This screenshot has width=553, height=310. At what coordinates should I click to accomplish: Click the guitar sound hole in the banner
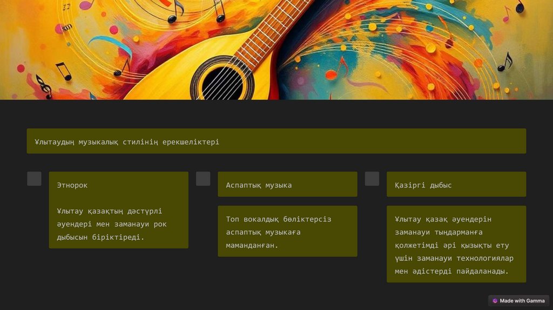(x=222, y=84)
